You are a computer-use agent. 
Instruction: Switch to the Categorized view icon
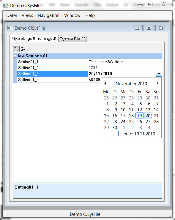click(x=16, y=49)
